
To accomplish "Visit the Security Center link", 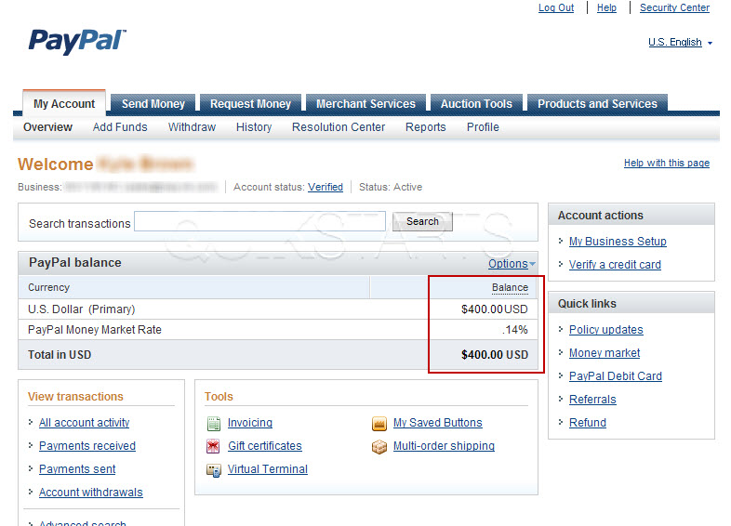I will 674,8.
